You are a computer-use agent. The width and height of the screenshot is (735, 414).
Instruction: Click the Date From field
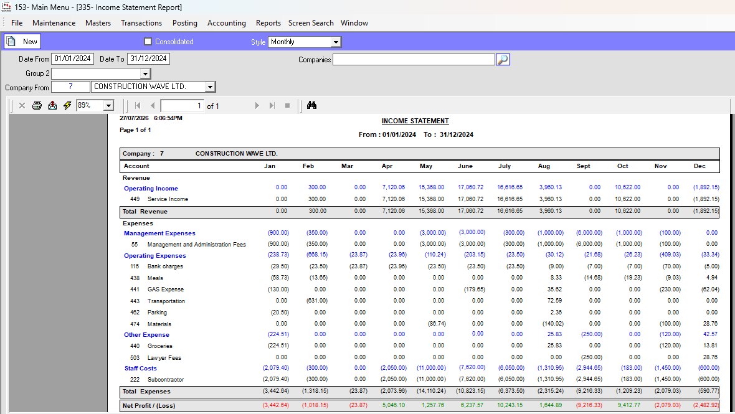(73, 59)
